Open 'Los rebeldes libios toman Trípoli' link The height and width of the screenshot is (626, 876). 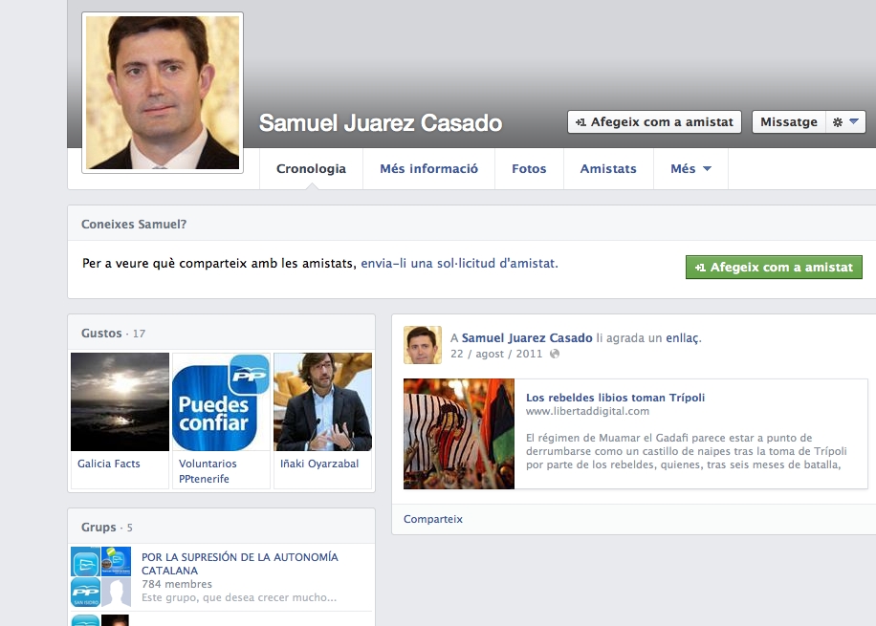pos(615,398)
